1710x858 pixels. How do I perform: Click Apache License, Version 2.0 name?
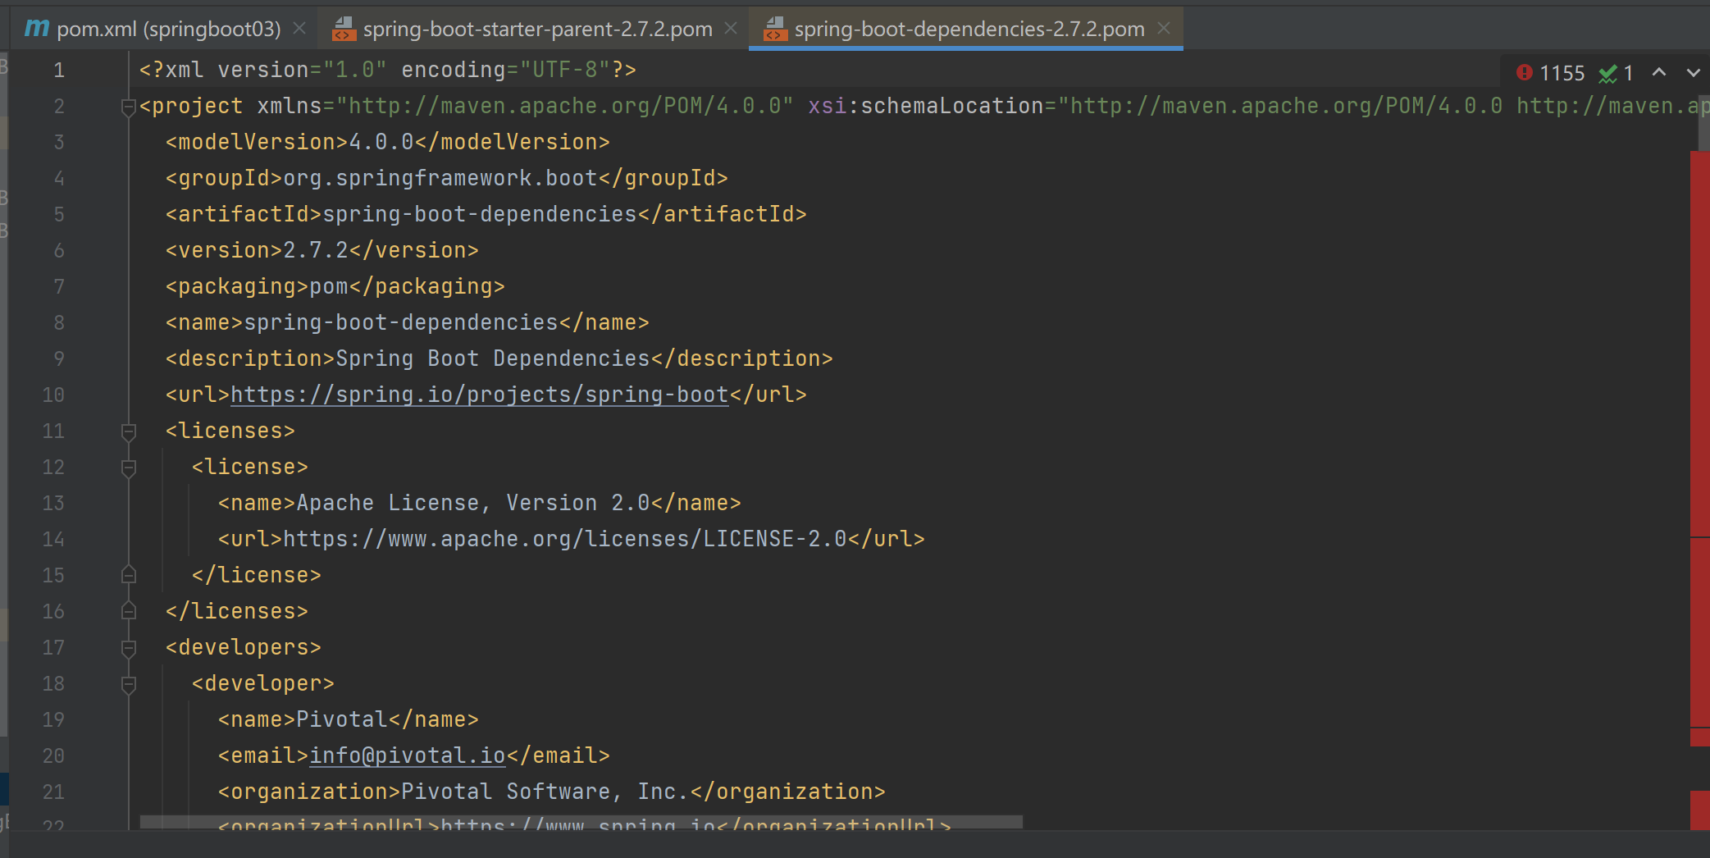(473, 503)
